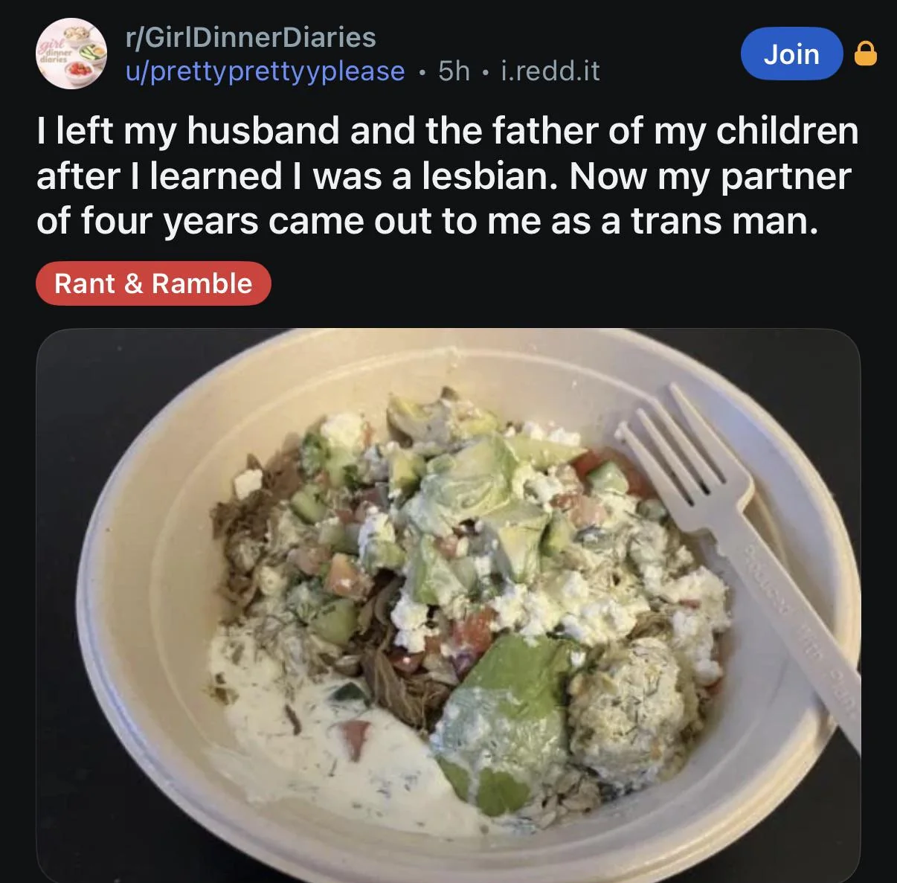The image size is (897, 883).
Task: Open the r/GirlDinnerDiaries subreddit link
Action: 251,36
